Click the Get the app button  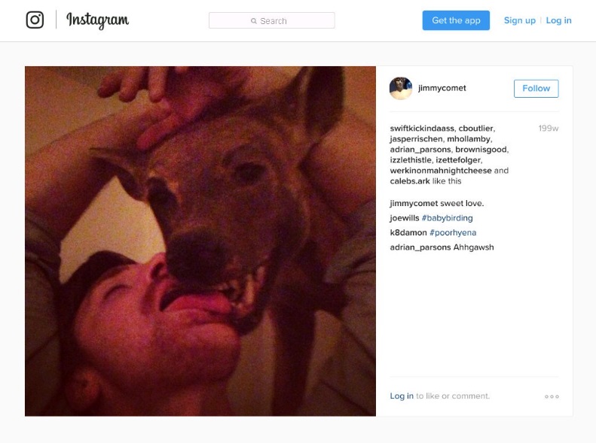point(456,20)
